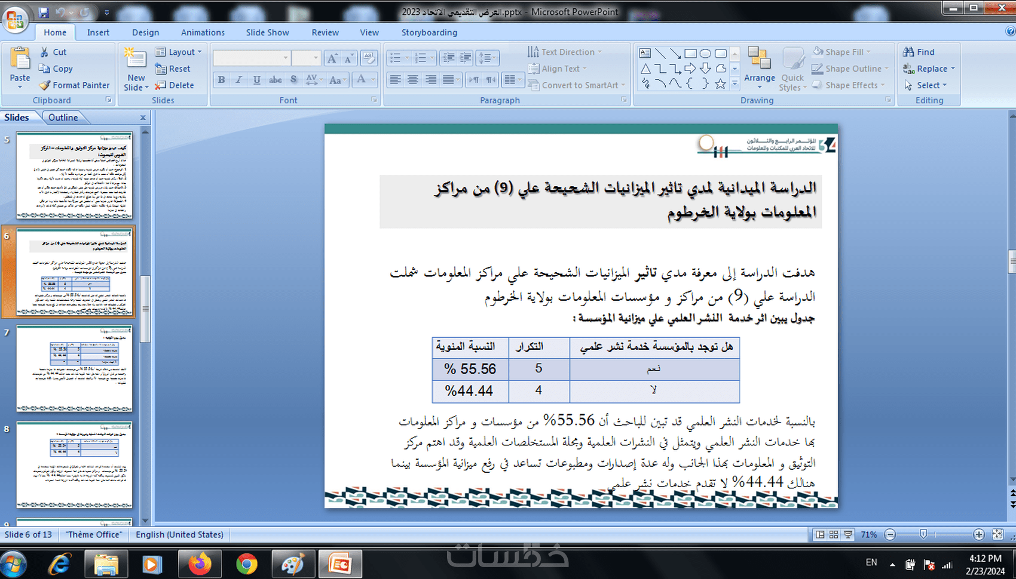
Task: Go to the Slide Show tab
Action: click(x=267, y=32)
